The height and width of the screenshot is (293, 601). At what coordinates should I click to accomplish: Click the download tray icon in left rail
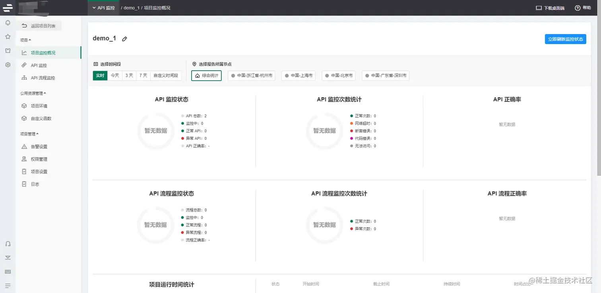[8, 257]
